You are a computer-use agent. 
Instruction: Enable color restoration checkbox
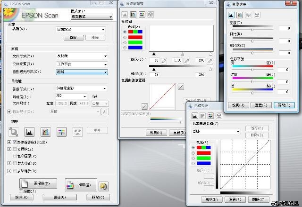pyautogui.click(x=15, y=156)
